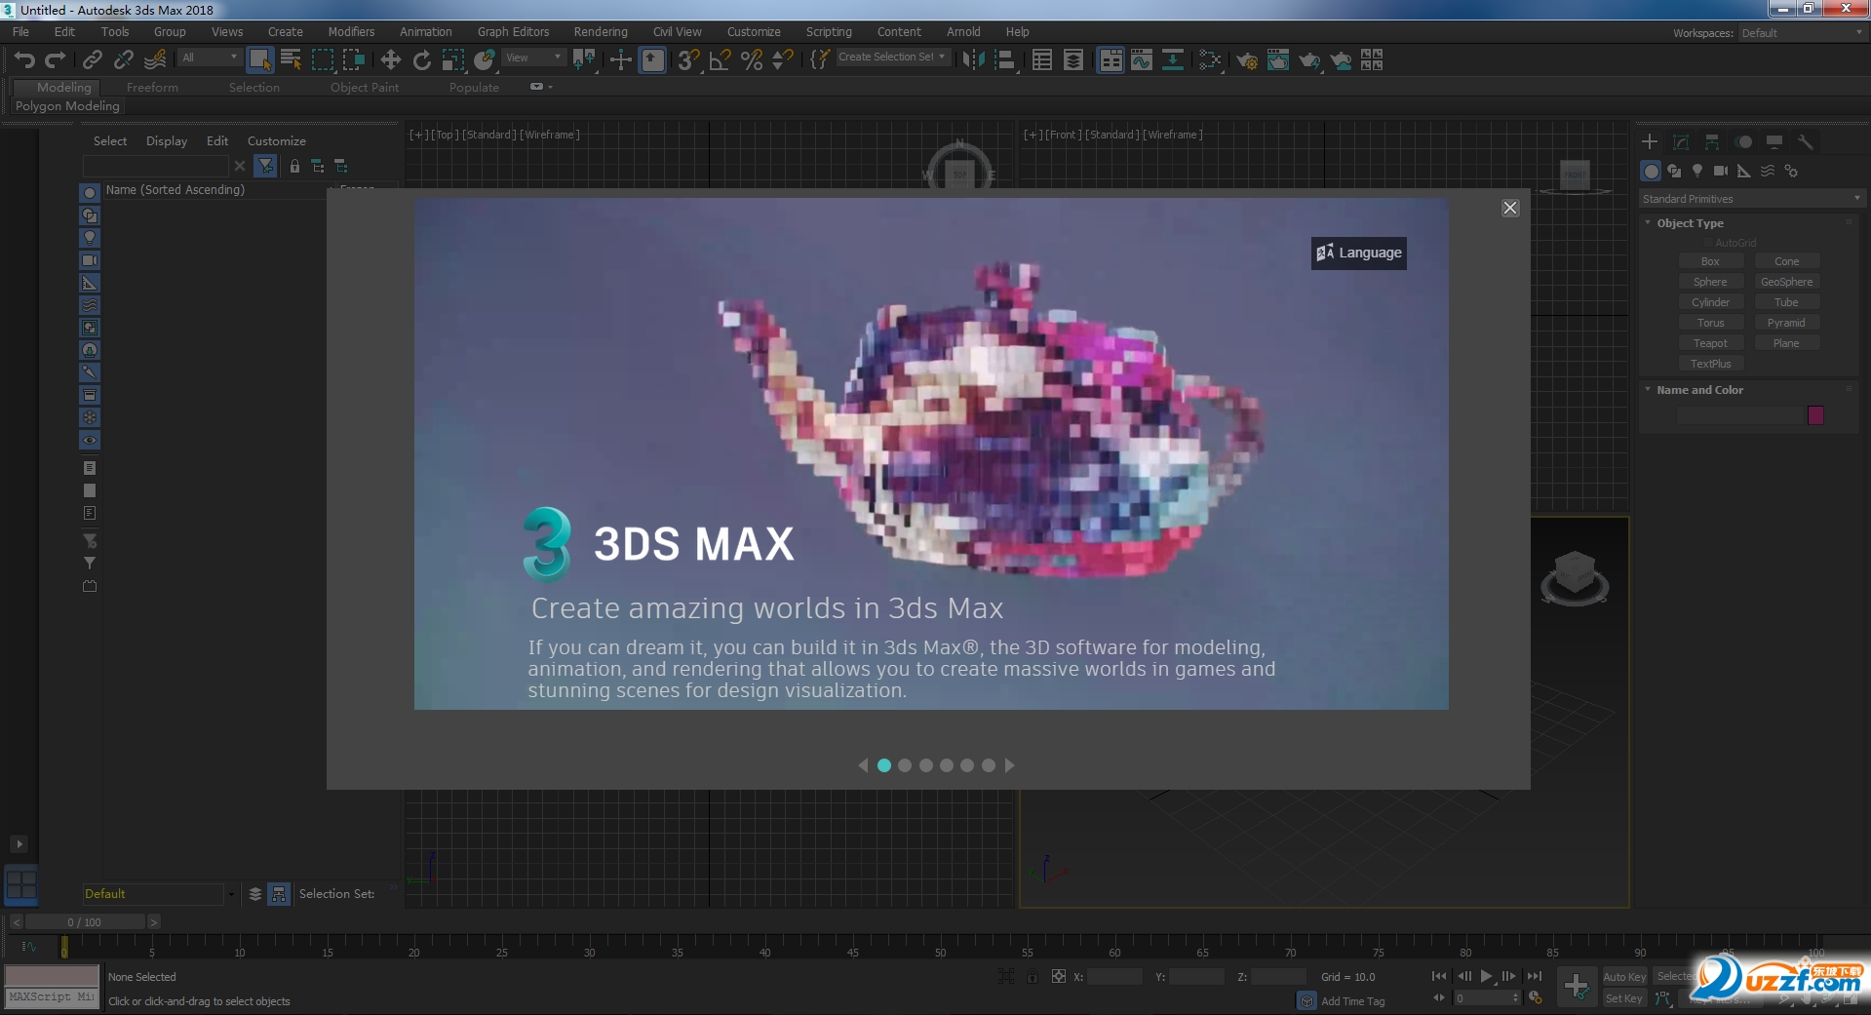Screen dimensions: 1871x1015
Task: Toggle the 3D Snaps icon
Action: [688, 60]
